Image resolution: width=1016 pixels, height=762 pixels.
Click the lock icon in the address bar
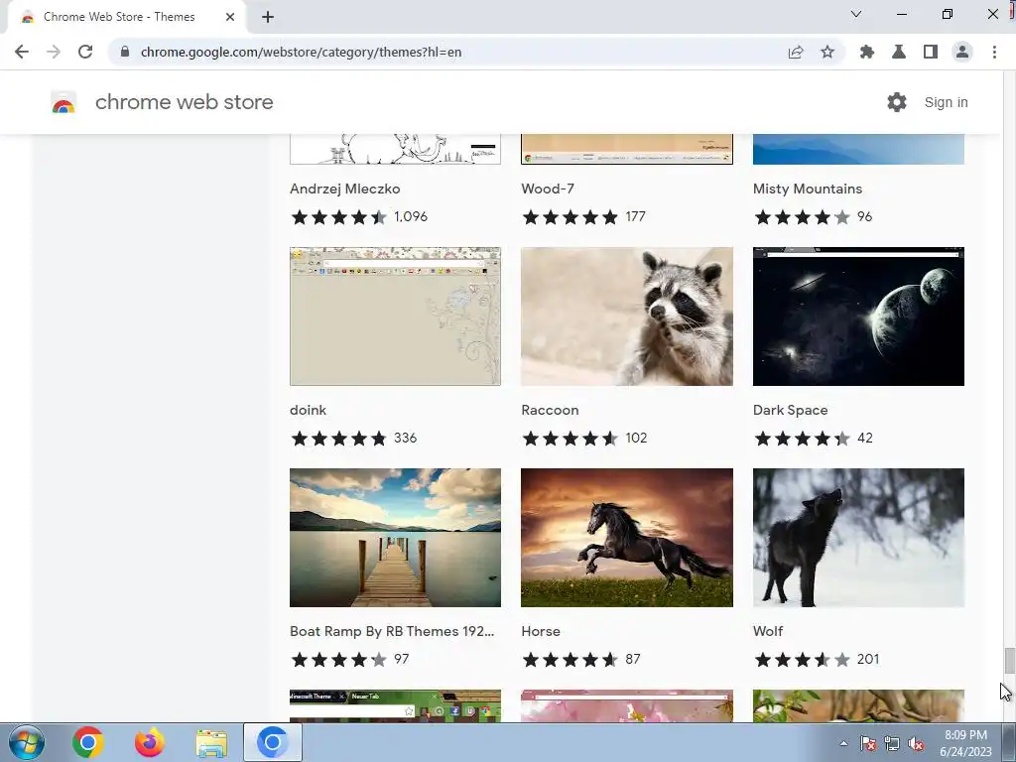coord(125,52)
